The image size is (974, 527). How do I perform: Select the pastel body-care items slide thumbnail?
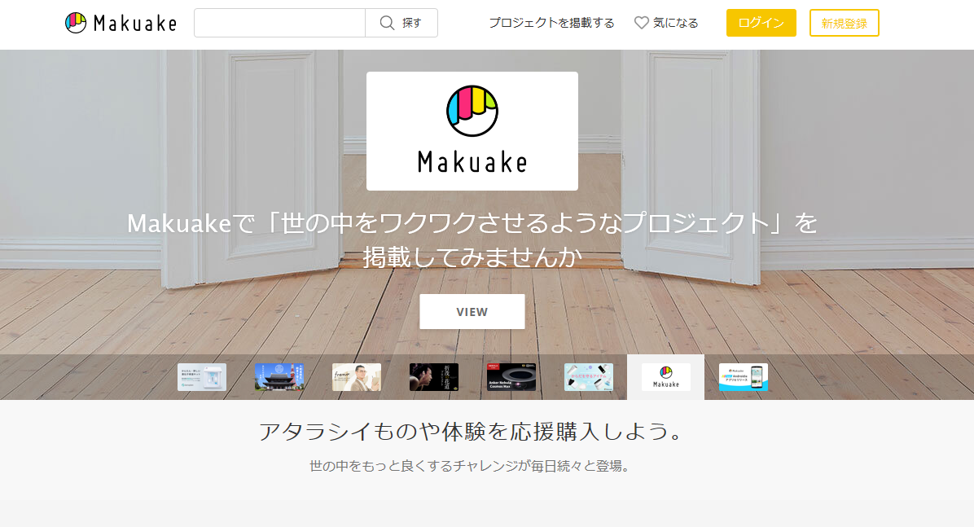tap(588, 377)
